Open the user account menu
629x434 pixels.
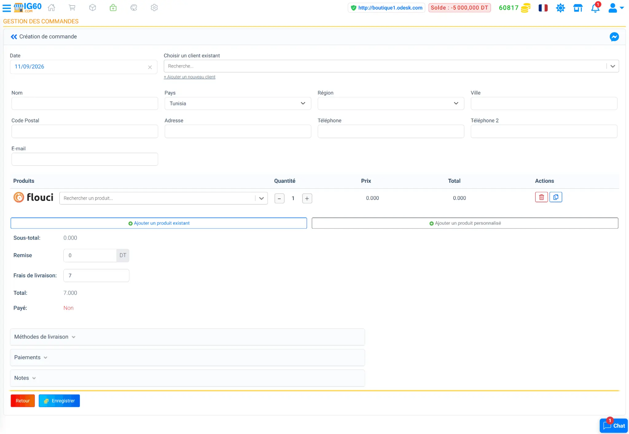tap(616, 8)
